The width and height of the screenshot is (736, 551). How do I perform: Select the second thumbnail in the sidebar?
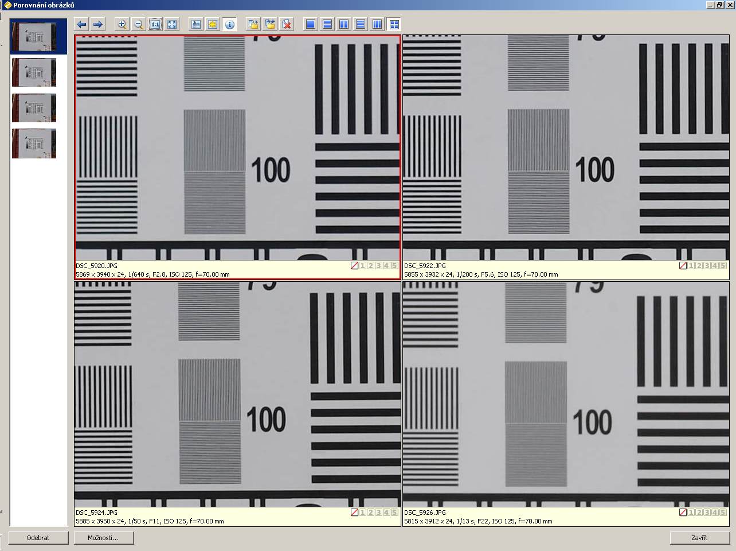pos(34,72)
